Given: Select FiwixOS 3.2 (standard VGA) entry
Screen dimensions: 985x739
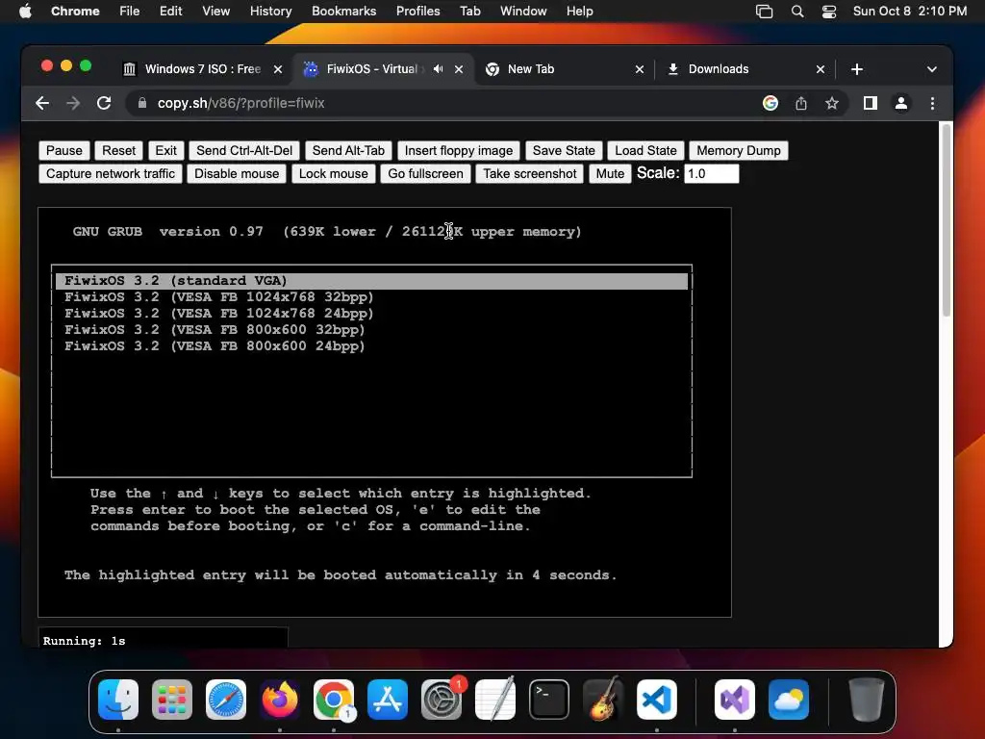Looking at the screenshot, I should point(372,280).
